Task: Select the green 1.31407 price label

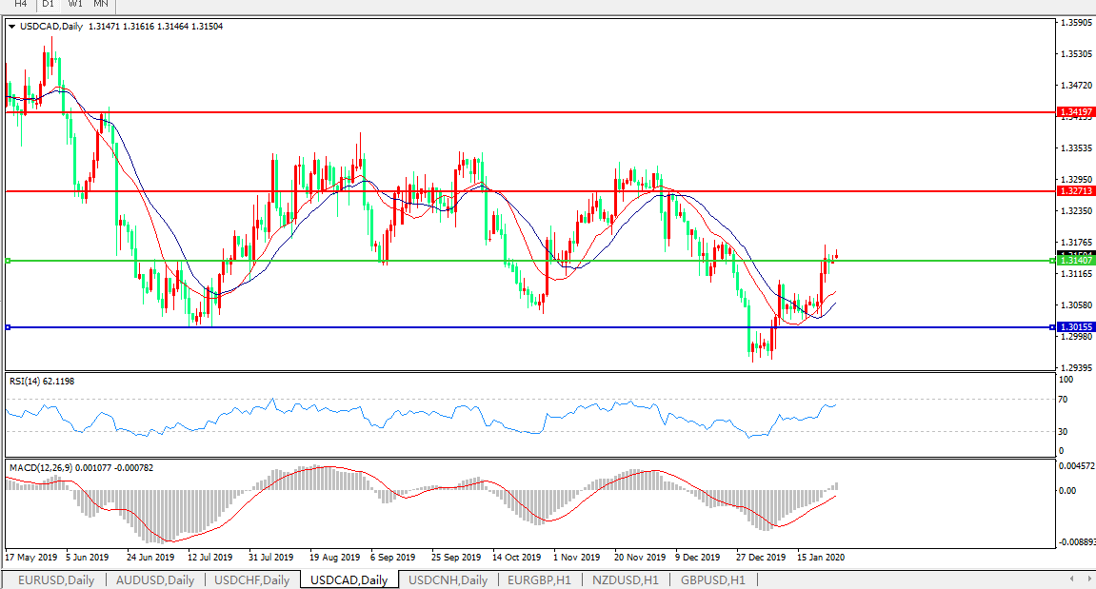Action: [1076, 261]
